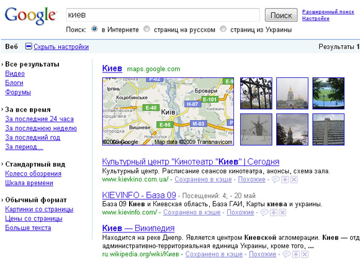Open Киев — Википедия result

(138, 228)
